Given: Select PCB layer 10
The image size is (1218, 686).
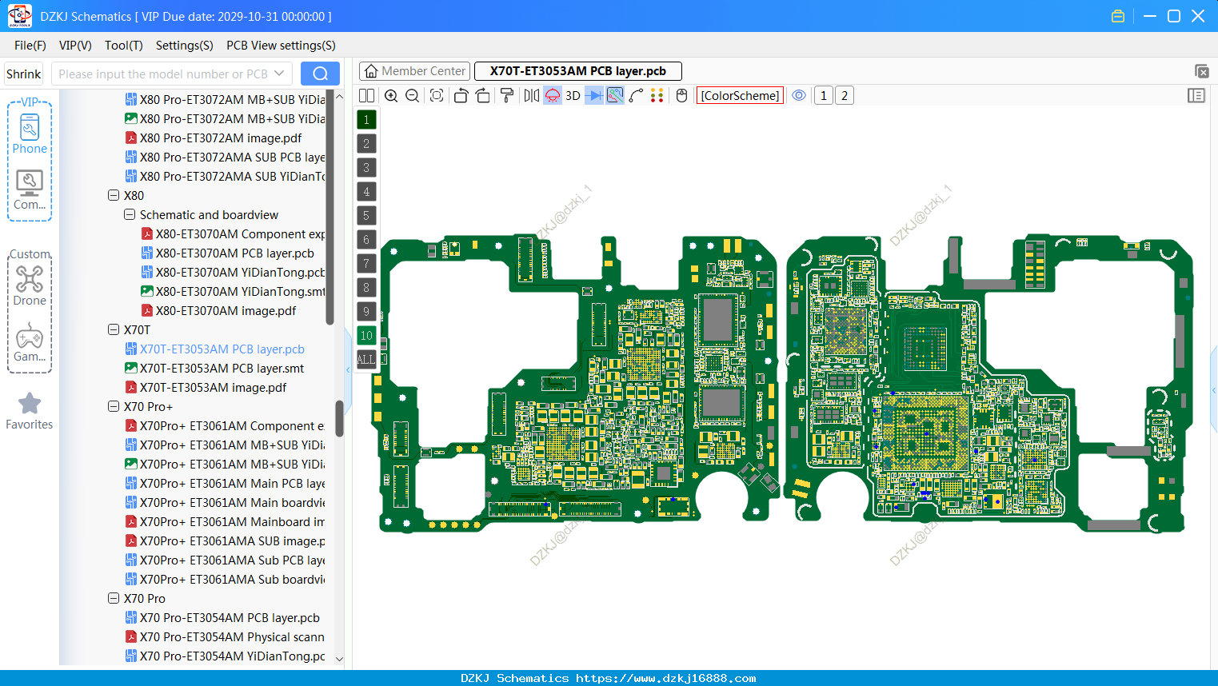Looking at the screenshot, I should pos(366,336).
